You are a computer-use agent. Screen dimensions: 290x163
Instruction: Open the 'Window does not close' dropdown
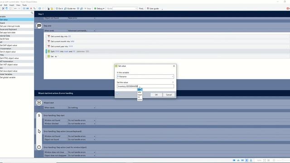click(x=82, y=152)
